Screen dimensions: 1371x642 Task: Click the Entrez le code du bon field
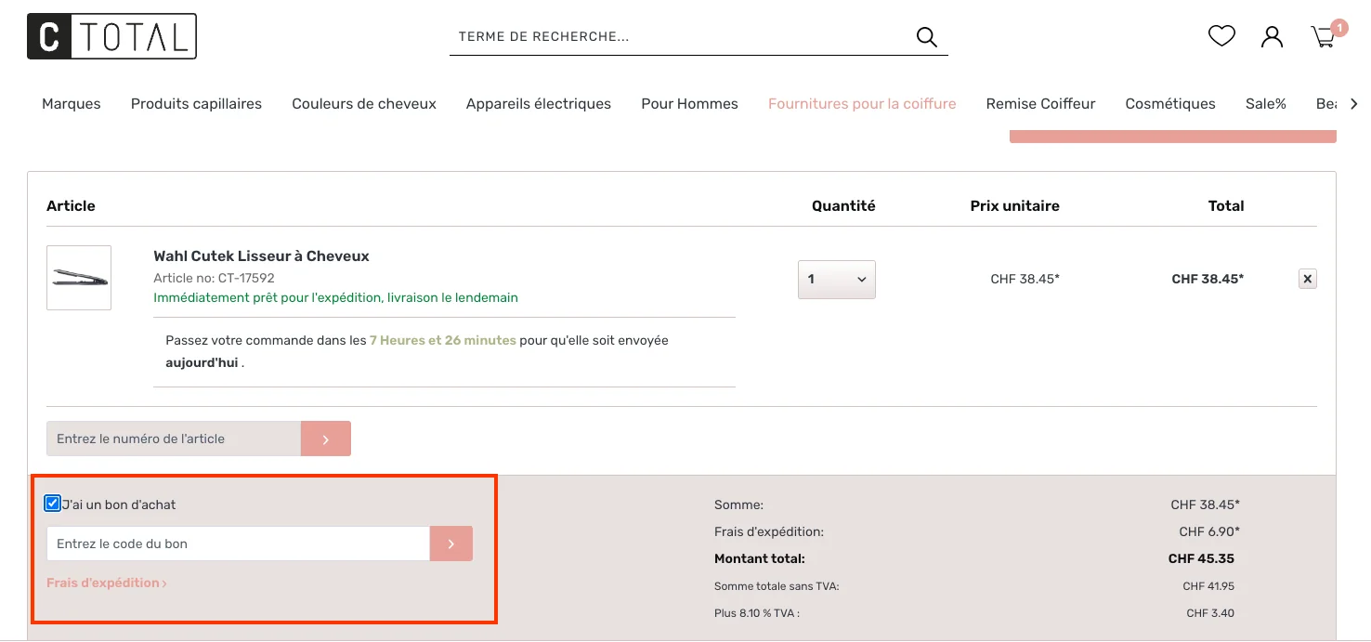point(237,544)
